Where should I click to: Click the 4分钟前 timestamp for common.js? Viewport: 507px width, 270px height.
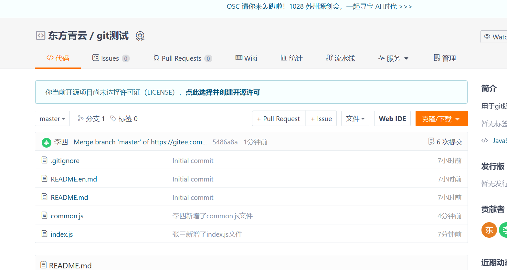pyautogui.click(x=449, y=216)
